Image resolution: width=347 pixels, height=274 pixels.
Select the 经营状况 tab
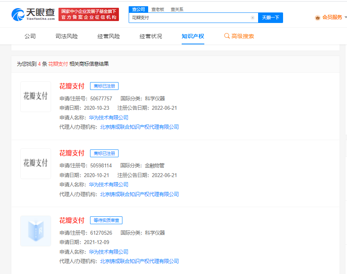pyautogui.click(x=150, y=35)
